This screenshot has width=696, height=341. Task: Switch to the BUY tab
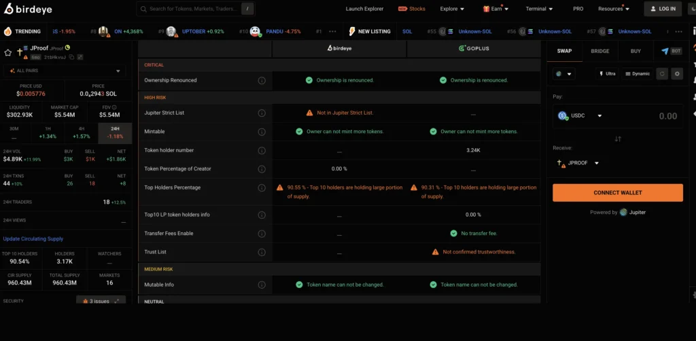[636, 51]
